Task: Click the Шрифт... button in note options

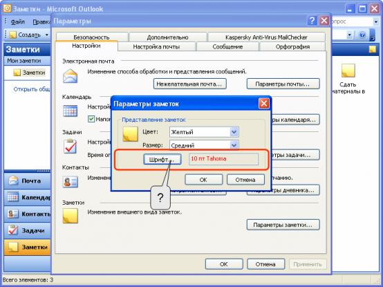Action: [162, 160]
